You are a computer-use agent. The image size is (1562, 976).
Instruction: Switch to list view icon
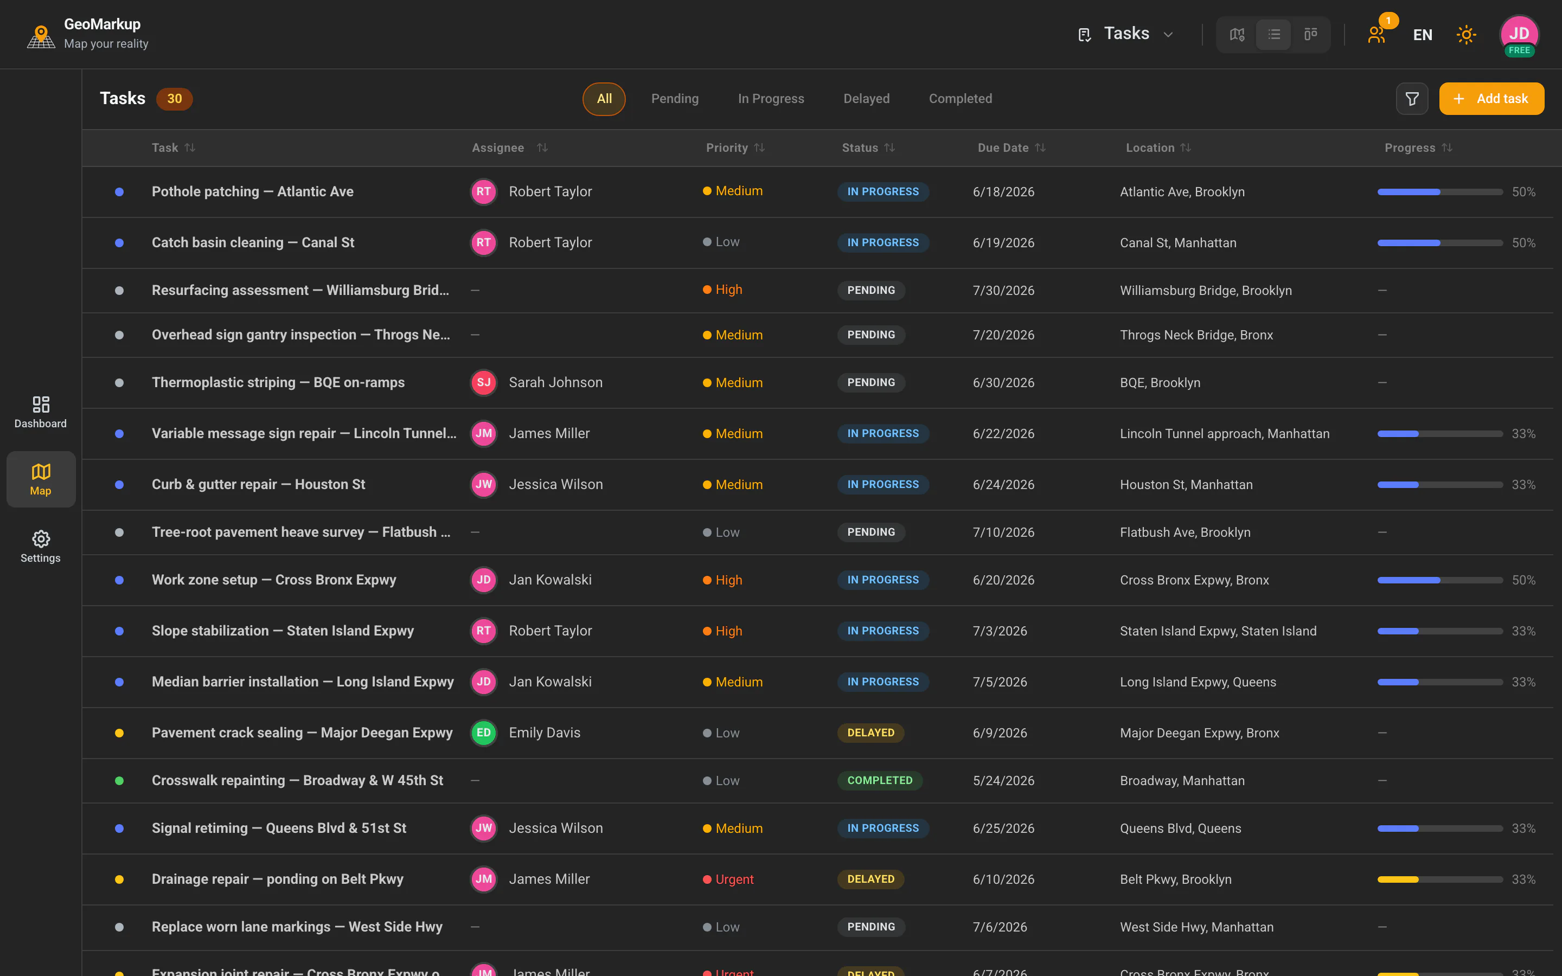1273,34
